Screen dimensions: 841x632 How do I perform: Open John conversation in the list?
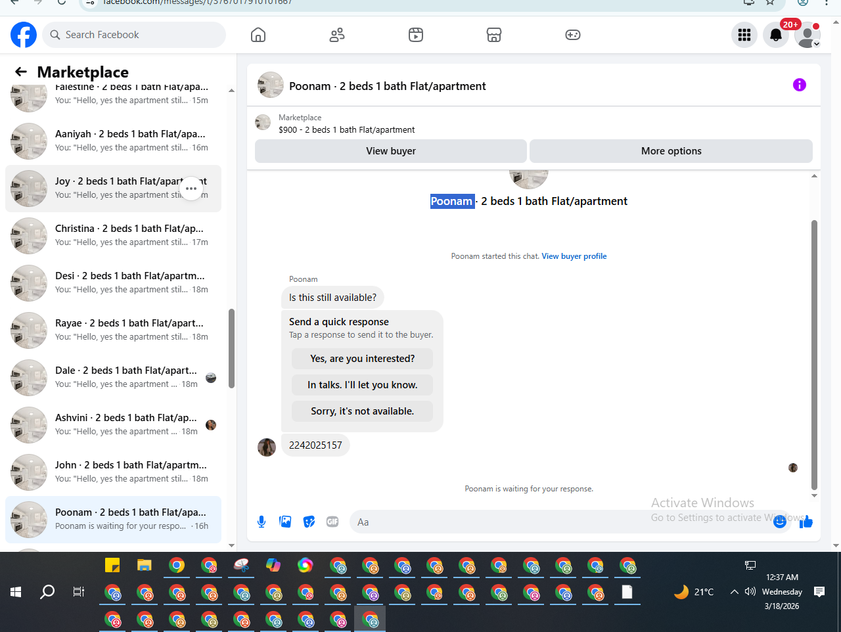tap(113, 472)
